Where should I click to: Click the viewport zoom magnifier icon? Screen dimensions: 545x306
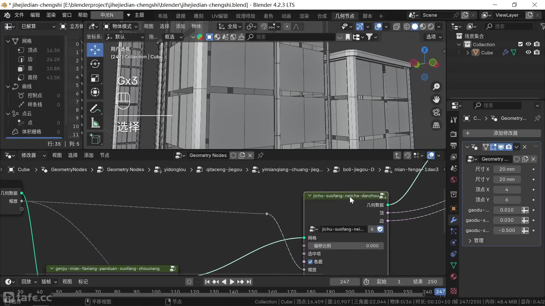click(x=436, y=86)
